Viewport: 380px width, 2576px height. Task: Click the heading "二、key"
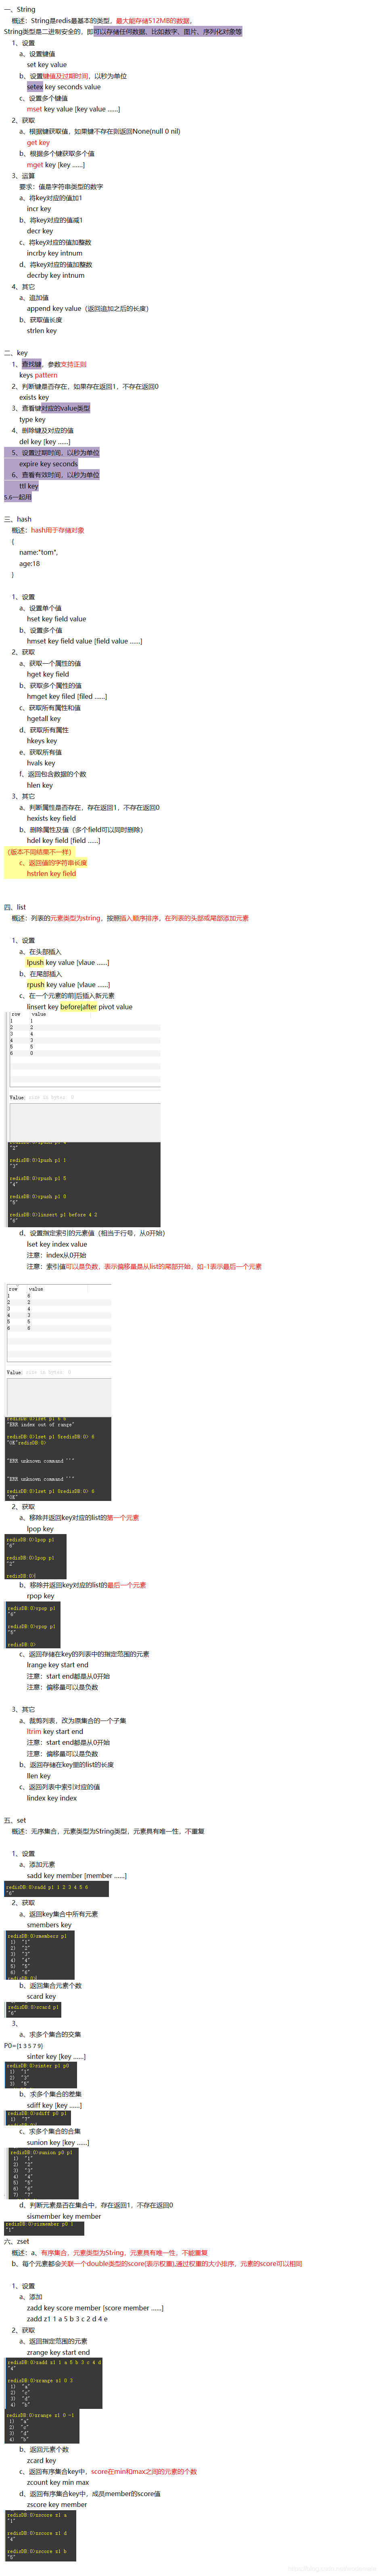point(16,353)
